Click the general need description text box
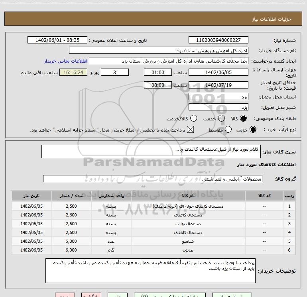 [x=151, y=151]
